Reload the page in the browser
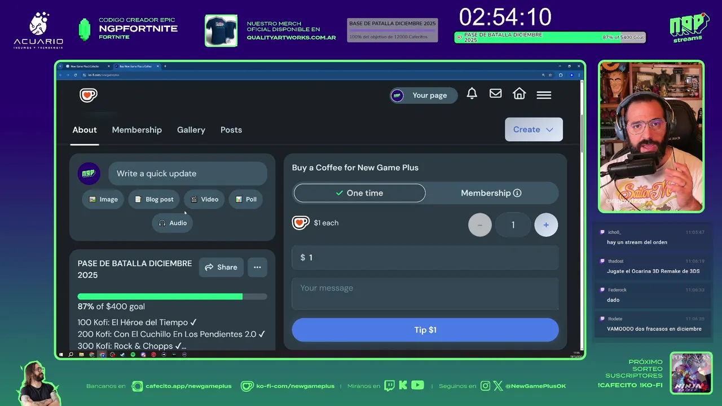Viewport: 722px width, 406px height. tap(76, 75)
